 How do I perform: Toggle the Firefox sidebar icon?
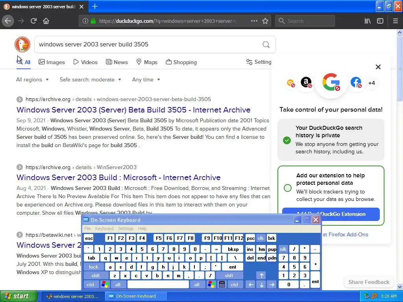(380, 21)
